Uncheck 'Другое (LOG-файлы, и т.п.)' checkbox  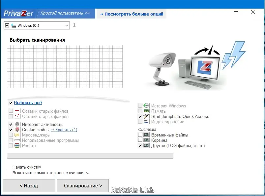pos(140,145)
